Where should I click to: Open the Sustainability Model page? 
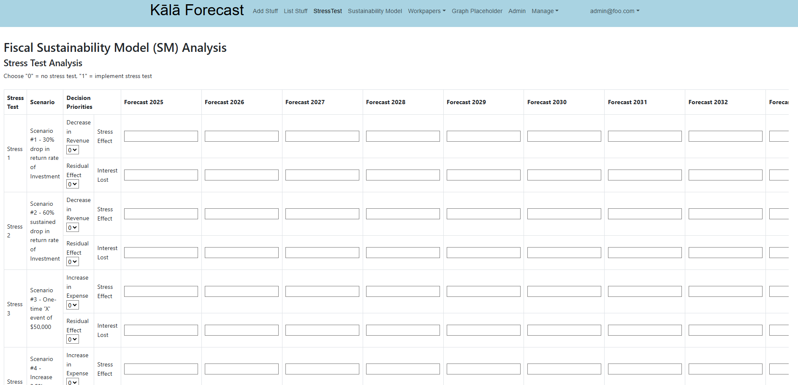pos(375,11)
